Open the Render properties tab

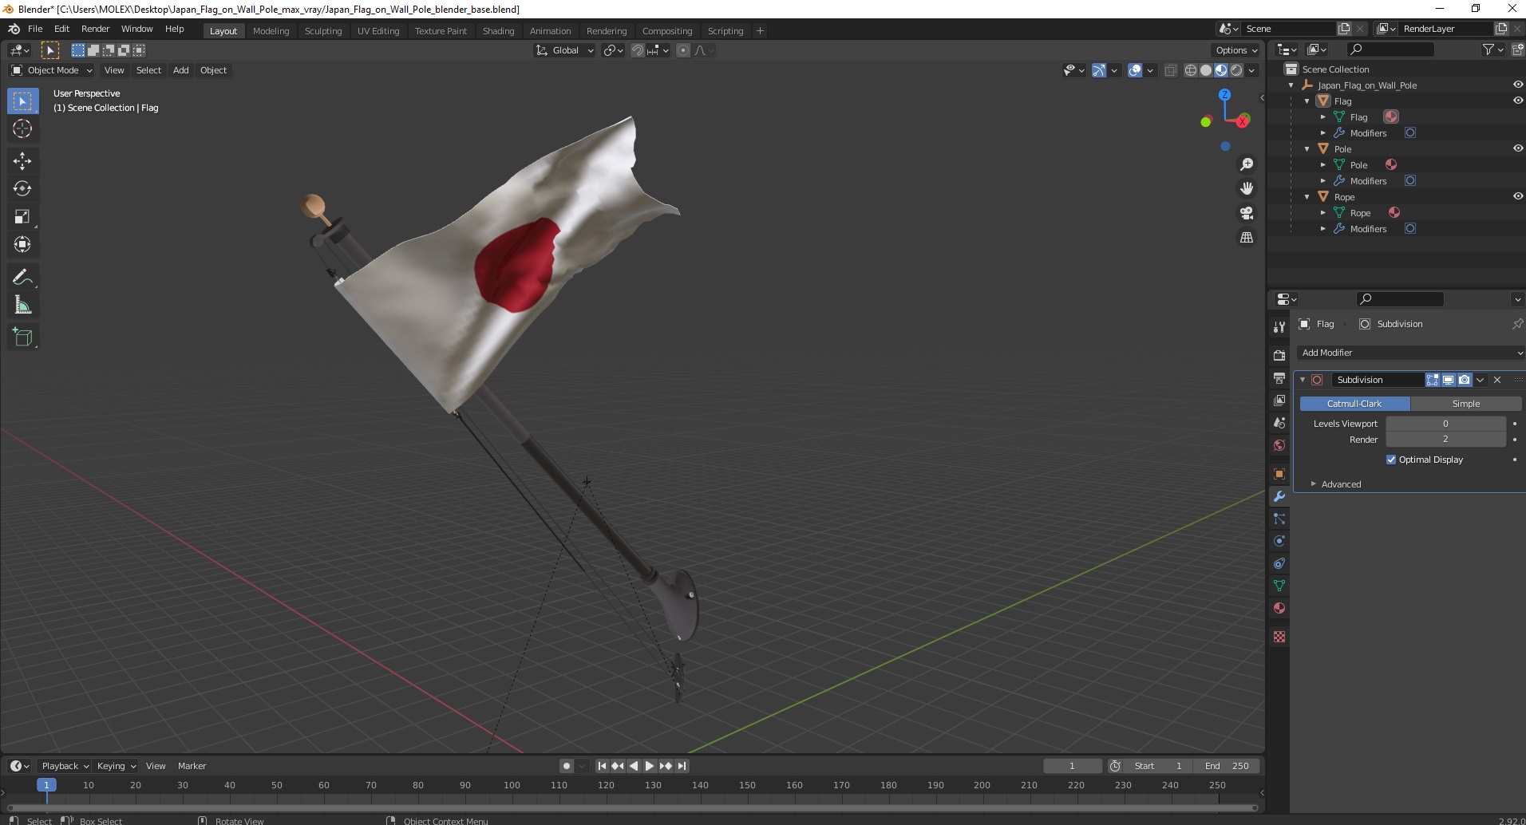[1279, 356]
